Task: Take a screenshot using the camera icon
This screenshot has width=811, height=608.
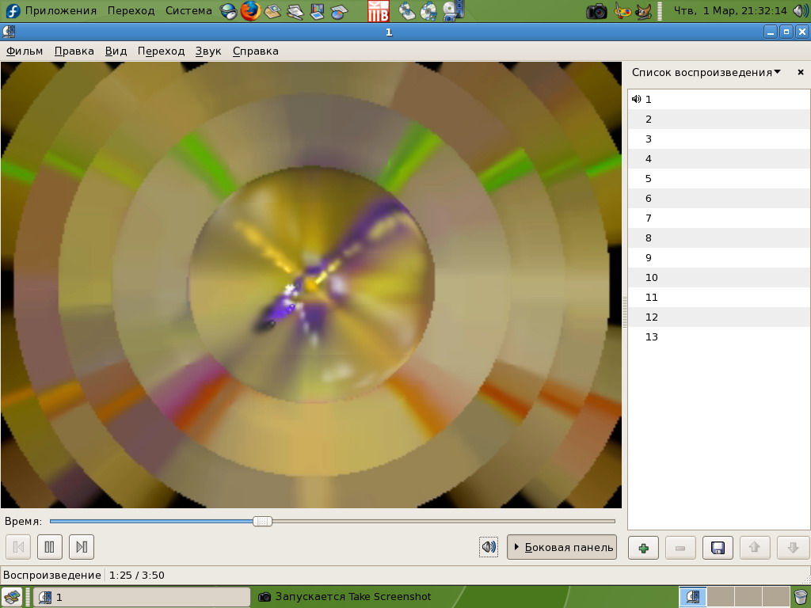Action: pos(596,11)
